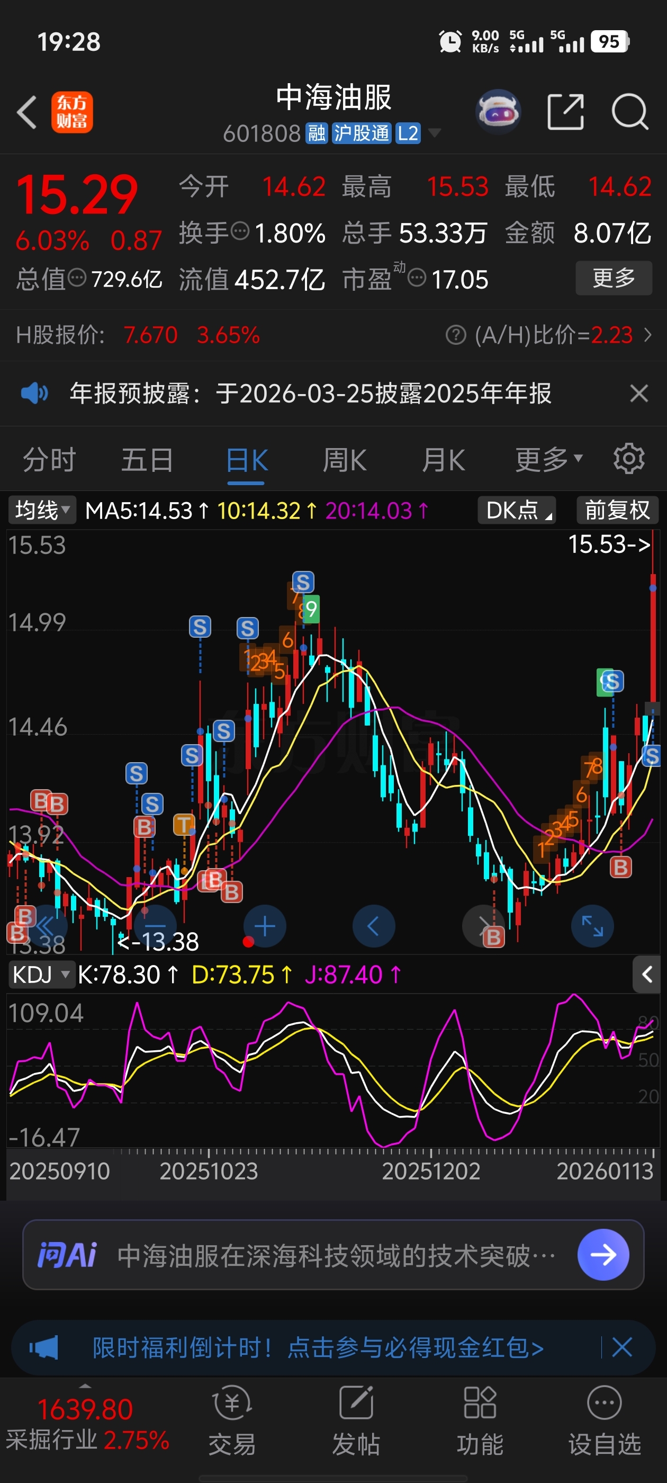Open 更多 button for more quote data
This screenshot has height=1483, width=667.
(614, 278)
